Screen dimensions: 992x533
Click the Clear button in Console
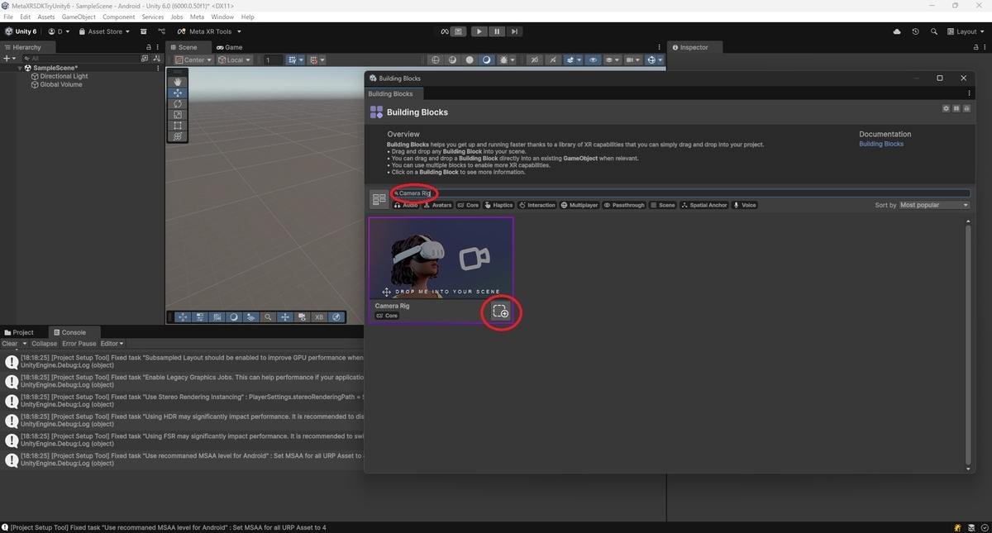(10, 344)
